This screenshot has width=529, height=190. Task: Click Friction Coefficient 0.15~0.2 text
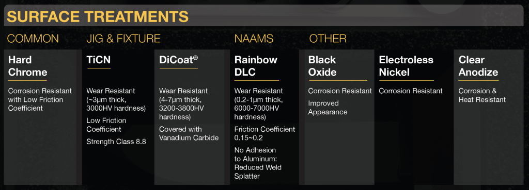click(265, 133)
